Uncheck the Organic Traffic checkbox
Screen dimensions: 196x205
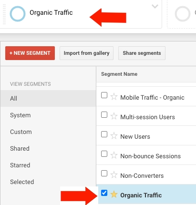[104, 193]
